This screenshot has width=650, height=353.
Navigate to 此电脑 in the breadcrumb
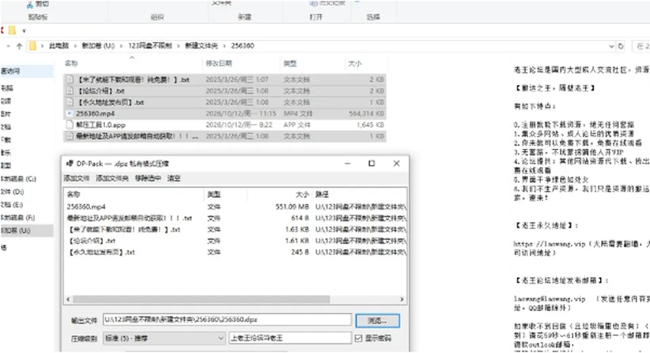[59, 46]
